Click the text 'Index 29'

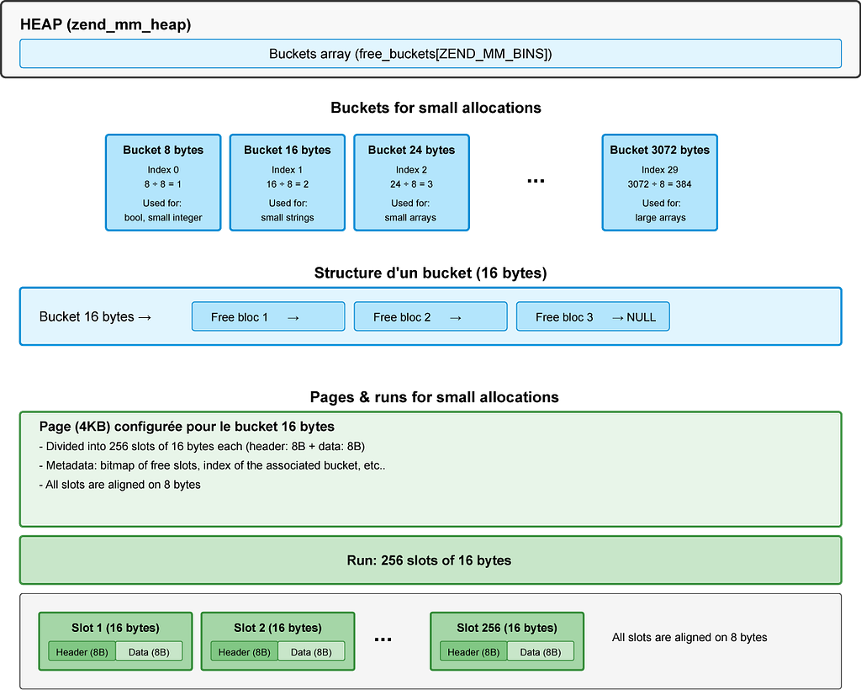tap(659, 170)
